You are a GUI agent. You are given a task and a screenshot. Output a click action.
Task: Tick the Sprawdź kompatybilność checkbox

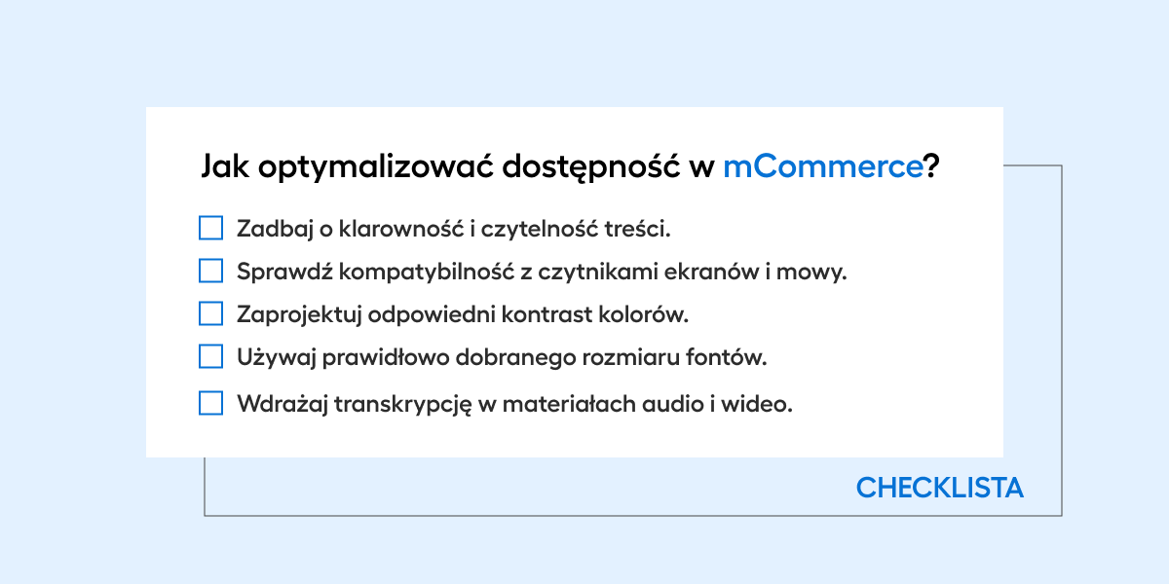(211, 271)
